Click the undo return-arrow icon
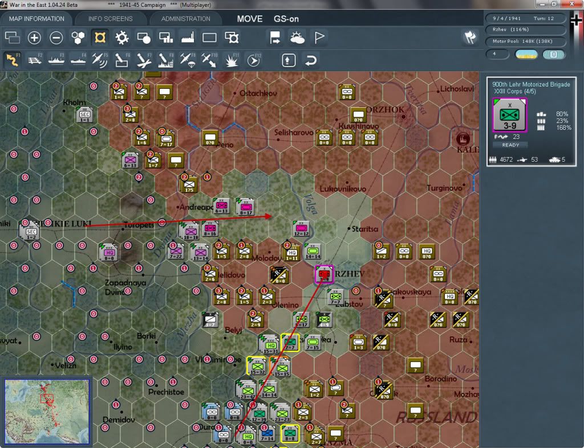The width and height of the screenshot is (584, 448). tap(311, 60)
